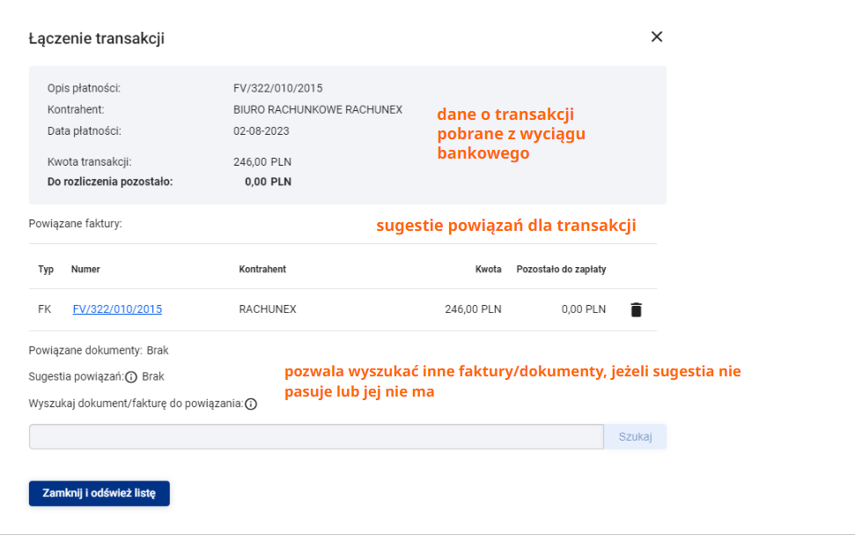
Task: Delete the linked invoice with trash icon
Action: (x=636, y=309)
